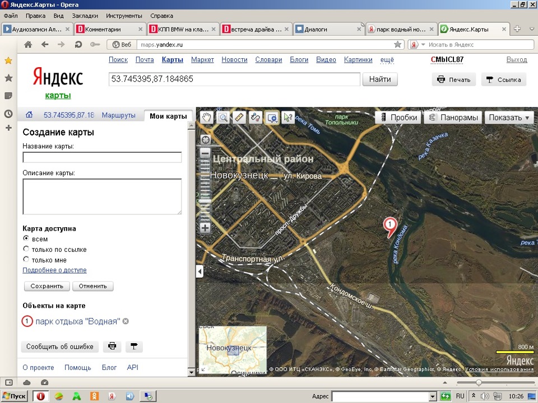Open the Файл menu
Screen dimensions: 538x403
click(11, 16)
